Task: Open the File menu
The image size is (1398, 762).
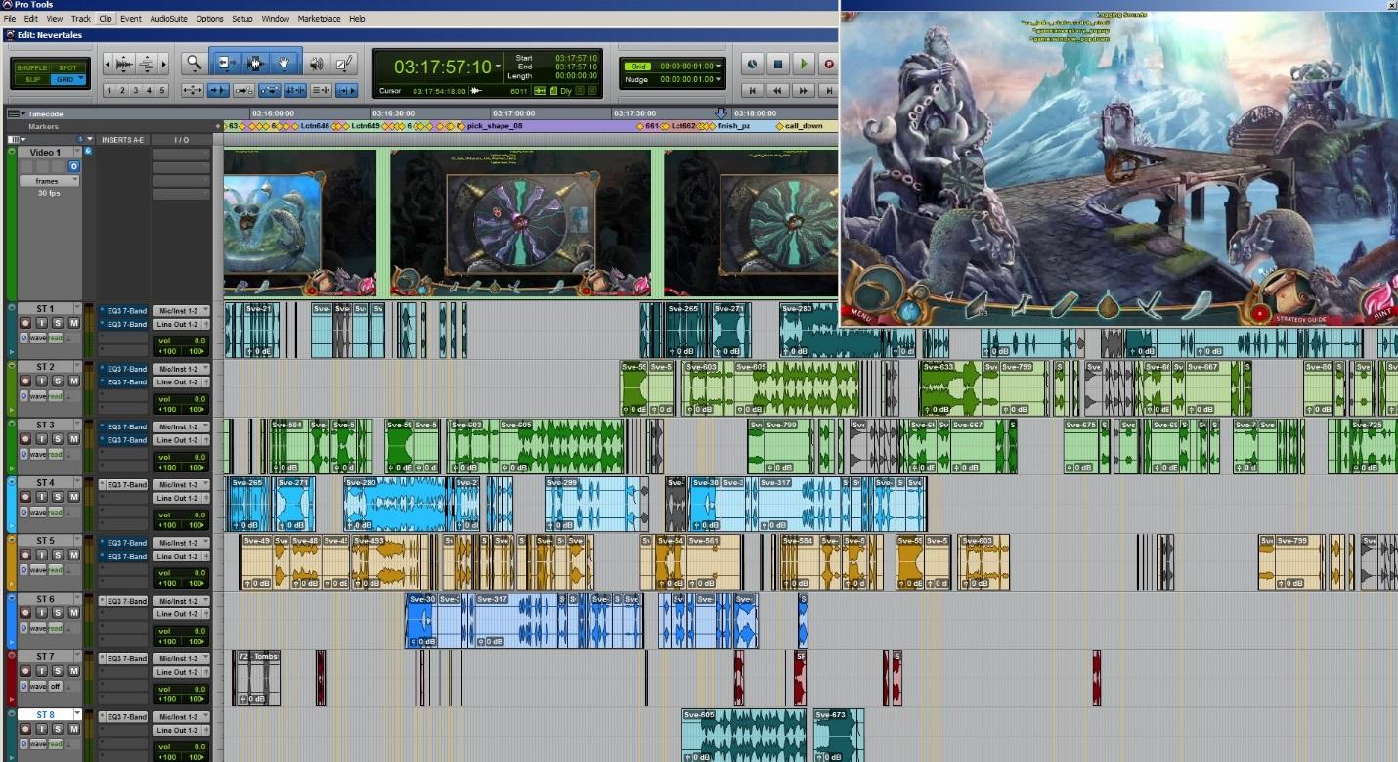Action: pyautogui.click(x=10, y=19)
